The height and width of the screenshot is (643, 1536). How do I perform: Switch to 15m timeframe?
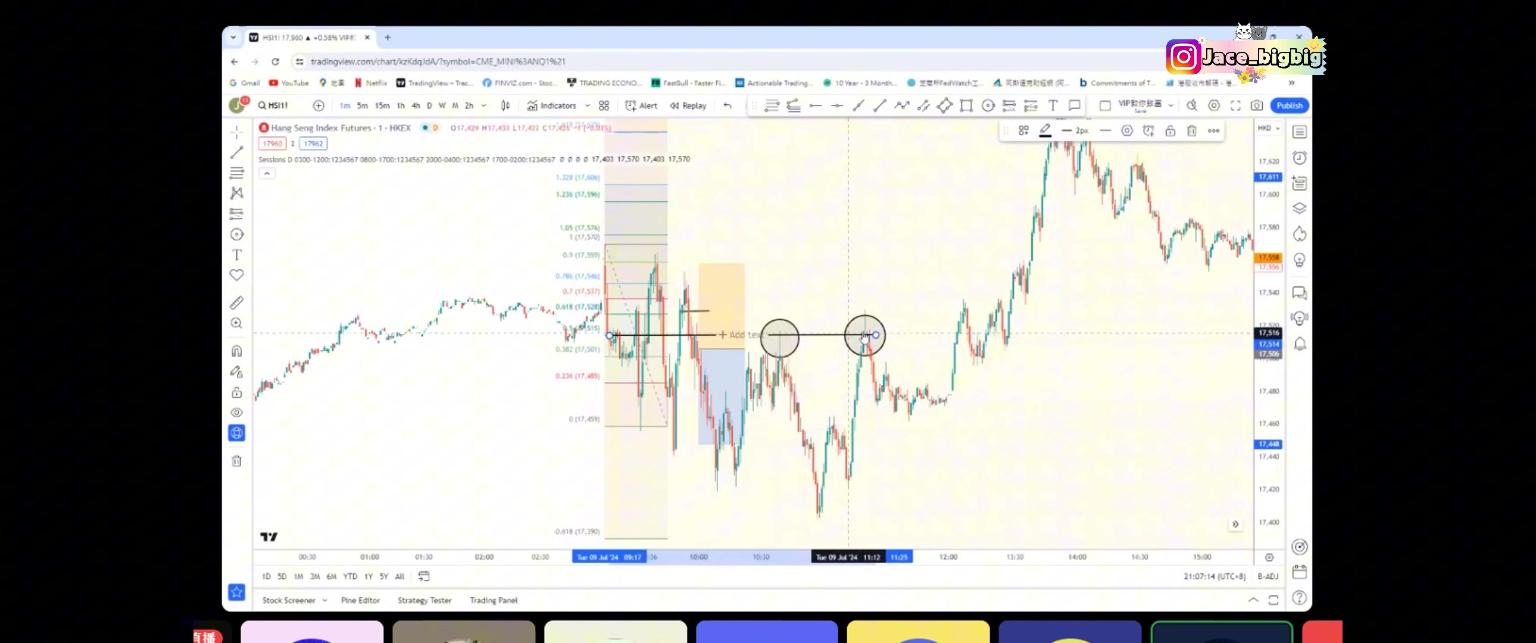pos(382,105)
